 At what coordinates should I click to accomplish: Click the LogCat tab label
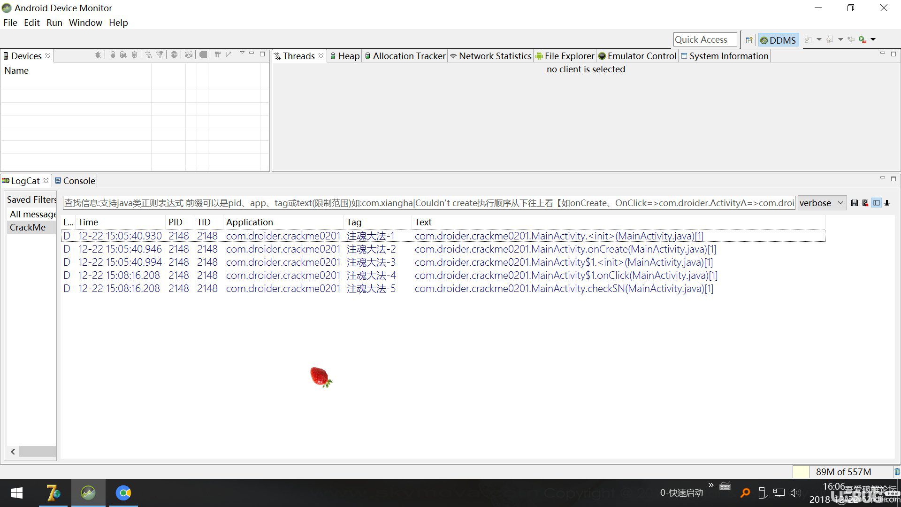click(x=25, y=180)
